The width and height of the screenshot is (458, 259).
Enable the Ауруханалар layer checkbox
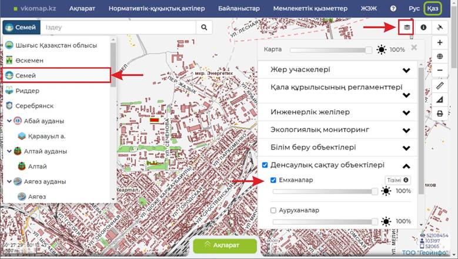(x=273, y=210)
